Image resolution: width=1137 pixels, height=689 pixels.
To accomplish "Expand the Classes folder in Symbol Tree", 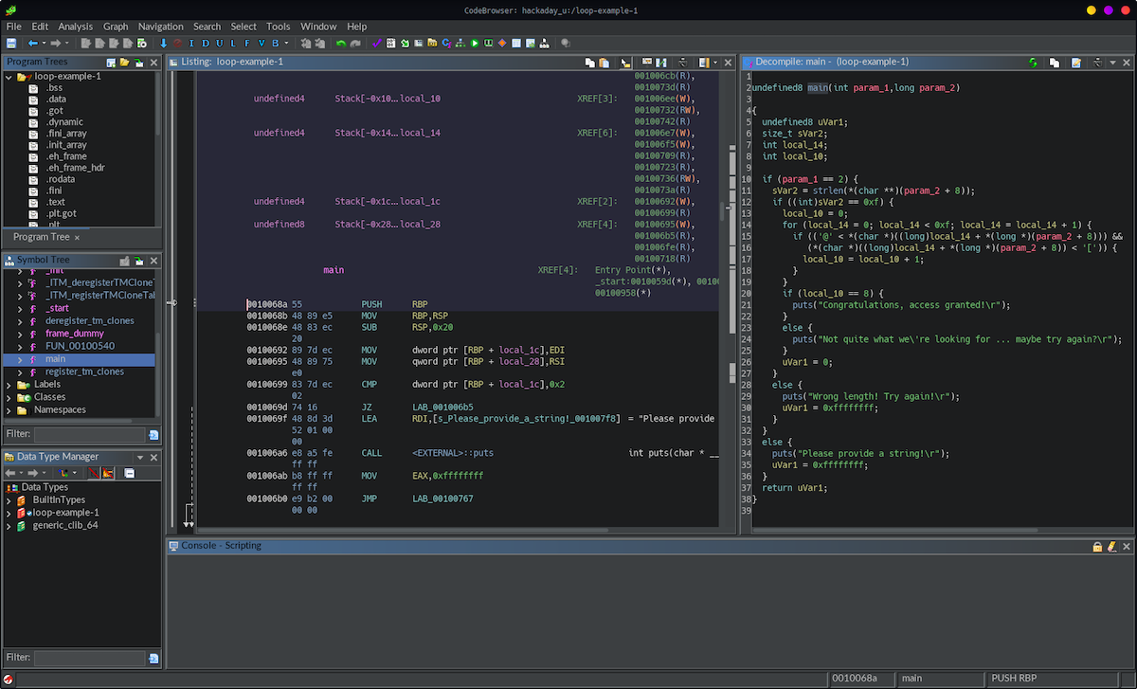I will [x=9, y=397].
